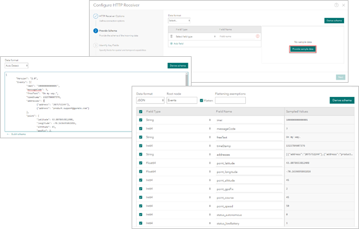Click Derive schema in Configure HTTP Receiver dialog
The image size is (359, 229).
334,20
